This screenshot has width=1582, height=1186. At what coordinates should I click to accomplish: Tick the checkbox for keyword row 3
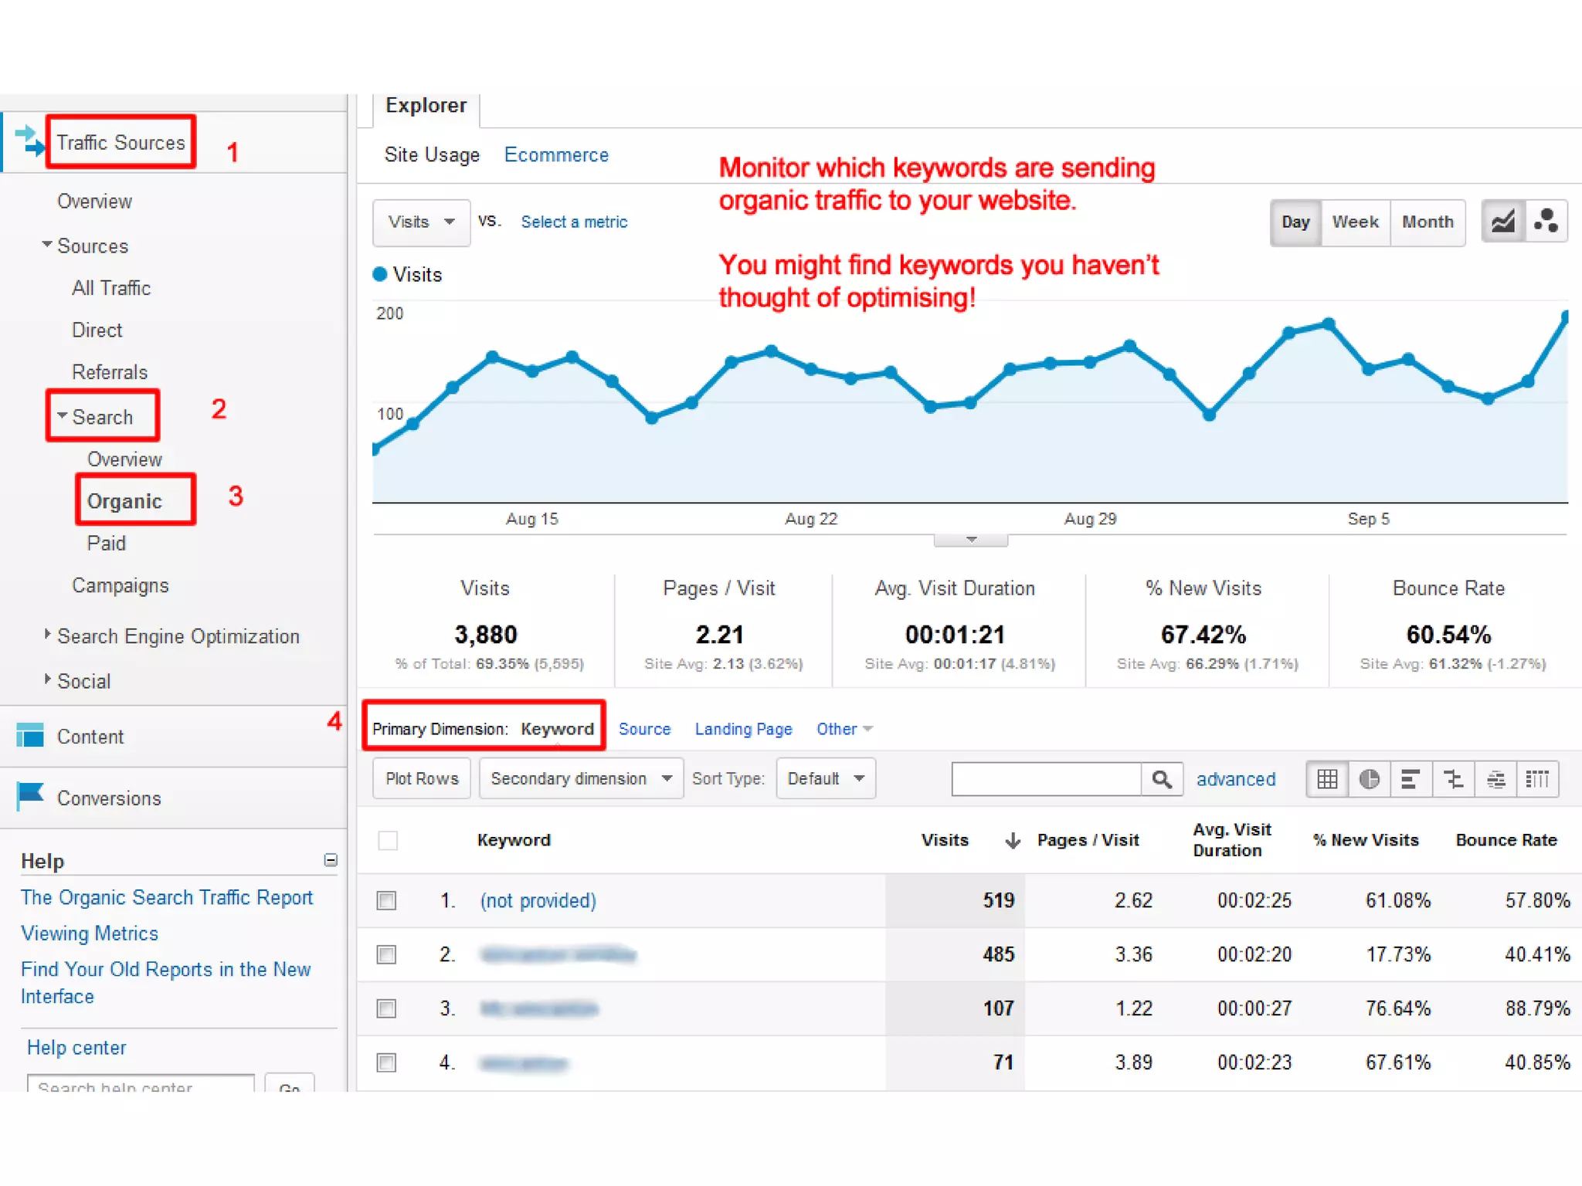pyautogui.click(x=387, y=1008)
